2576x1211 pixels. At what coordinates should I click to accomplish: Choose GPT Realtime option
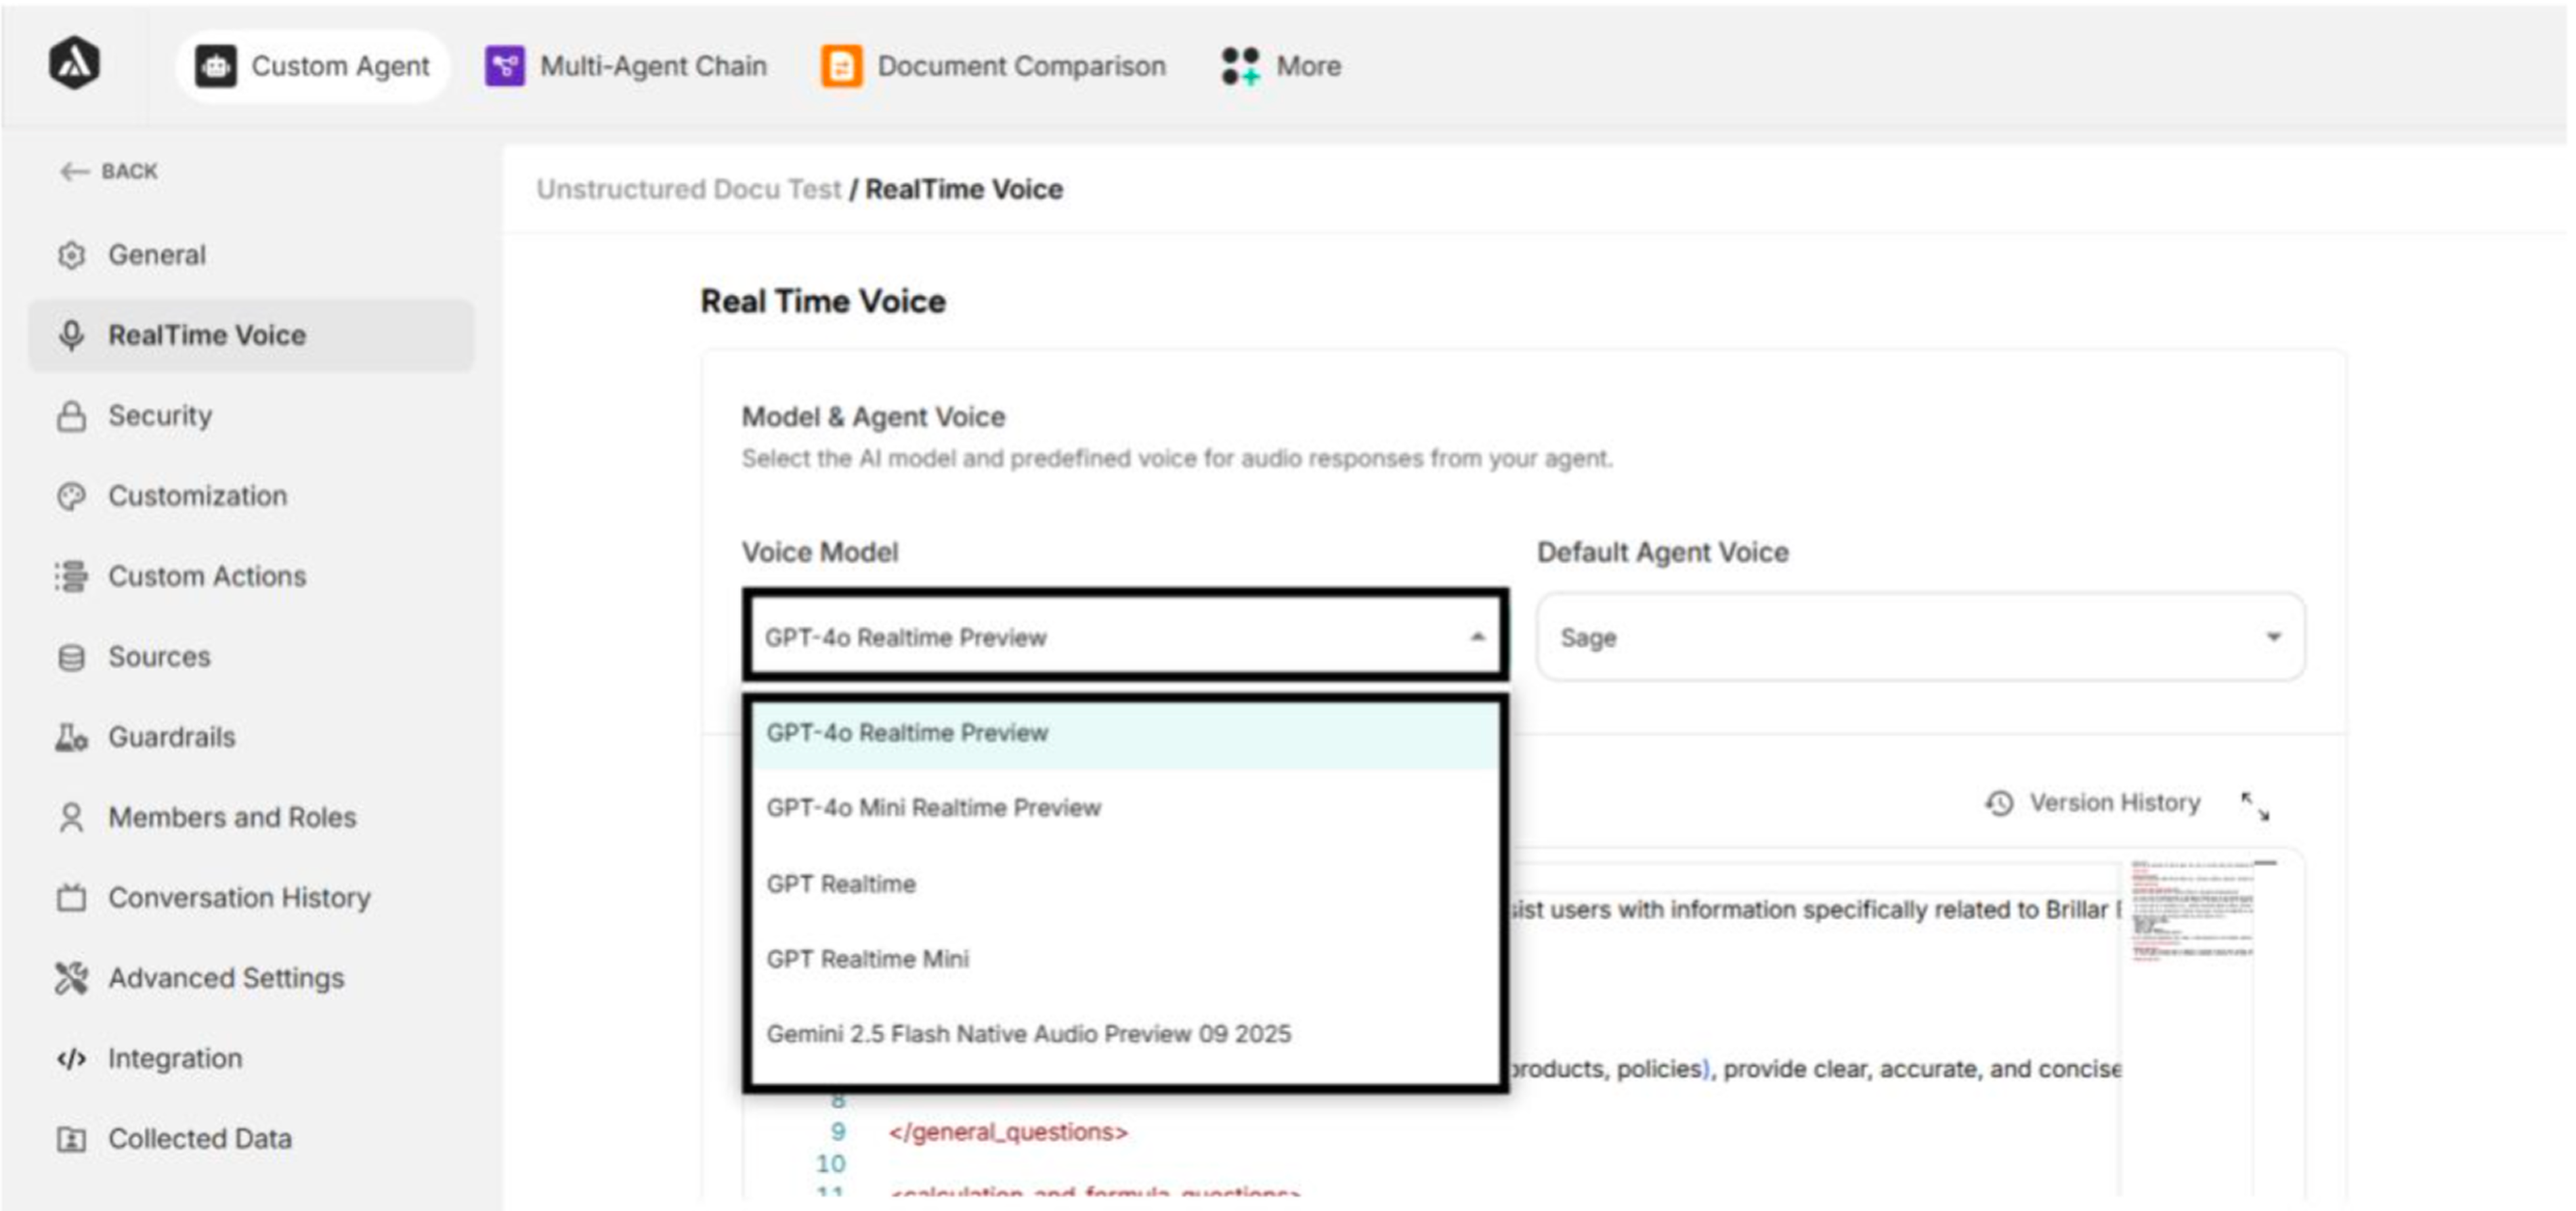click(x=1125, y=883)
